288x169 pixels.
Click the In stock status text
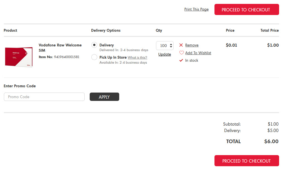192,60
